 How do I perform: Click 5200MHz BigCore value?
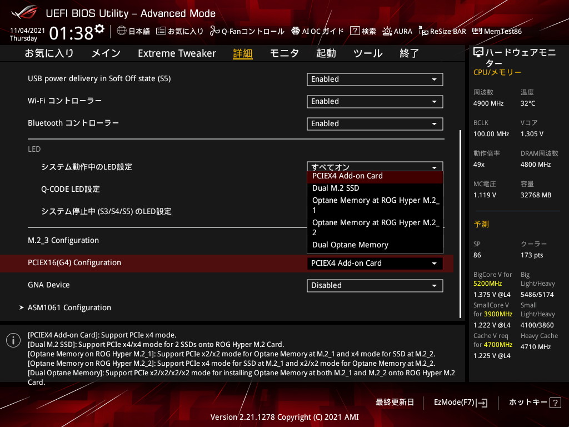(x=487, y=284)
